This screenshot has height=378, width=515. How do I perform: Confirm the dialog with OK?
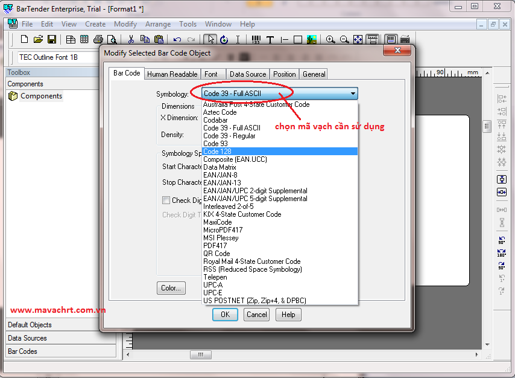point(226,315)
